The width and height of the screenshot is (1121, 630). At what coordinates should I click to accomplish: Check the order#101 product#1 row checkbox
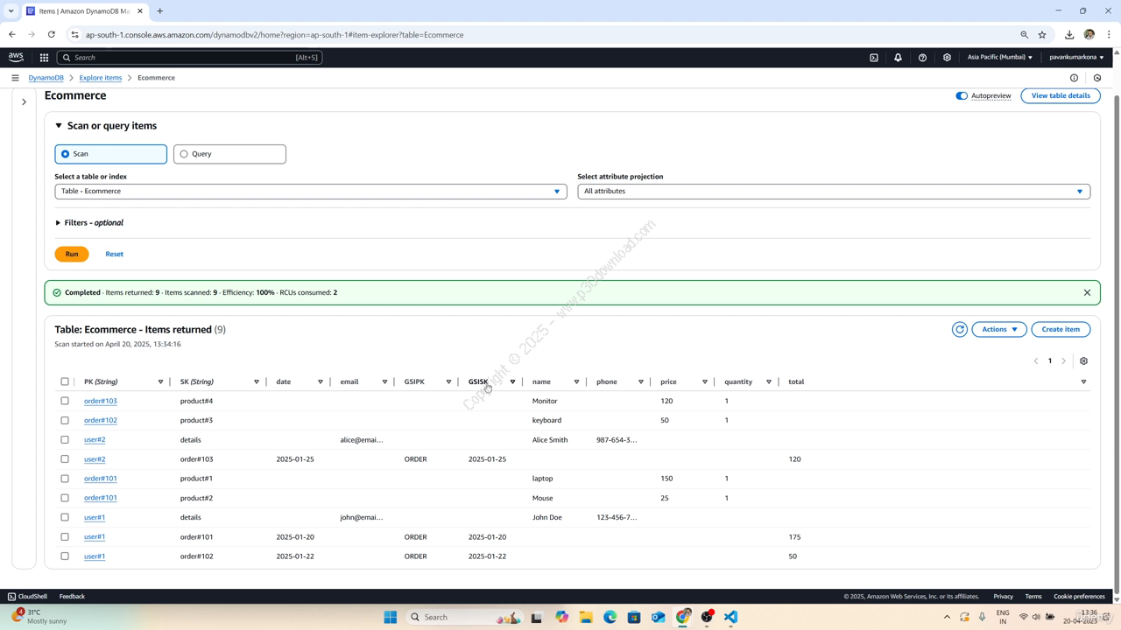[x=65, y=479]
